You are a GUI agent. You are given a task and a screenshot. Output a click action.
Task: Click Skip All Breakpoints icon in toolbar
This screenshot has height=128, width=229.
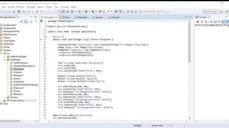click(24, 11)
